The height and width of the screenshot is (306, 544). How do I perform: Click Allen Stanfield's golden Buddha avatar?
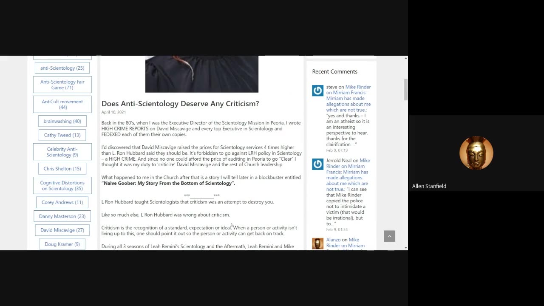476,153
